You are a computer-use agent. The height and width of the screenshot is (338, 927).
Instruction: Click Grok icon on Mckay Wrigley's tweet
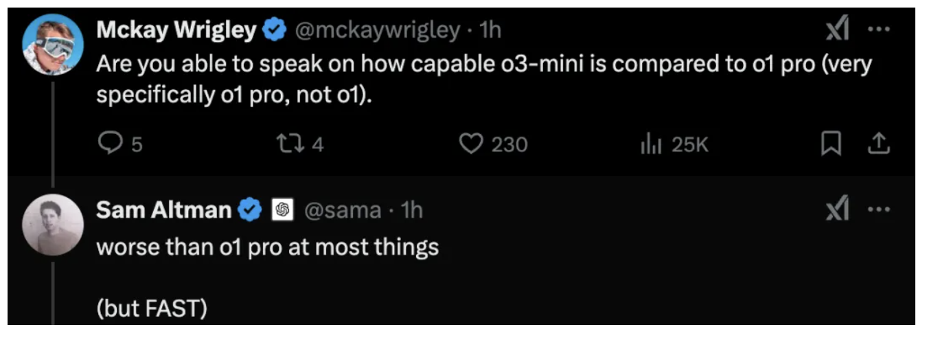pyautogui.click(x=837, y=30)
